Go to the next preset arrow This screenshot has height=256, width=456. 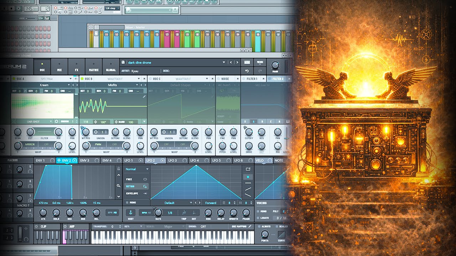(237, 62)
